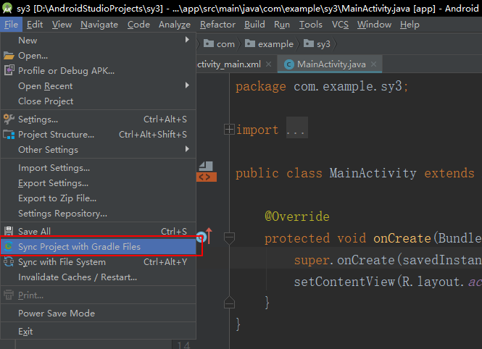Choose Settings Repository

click(x=98, y=214)
